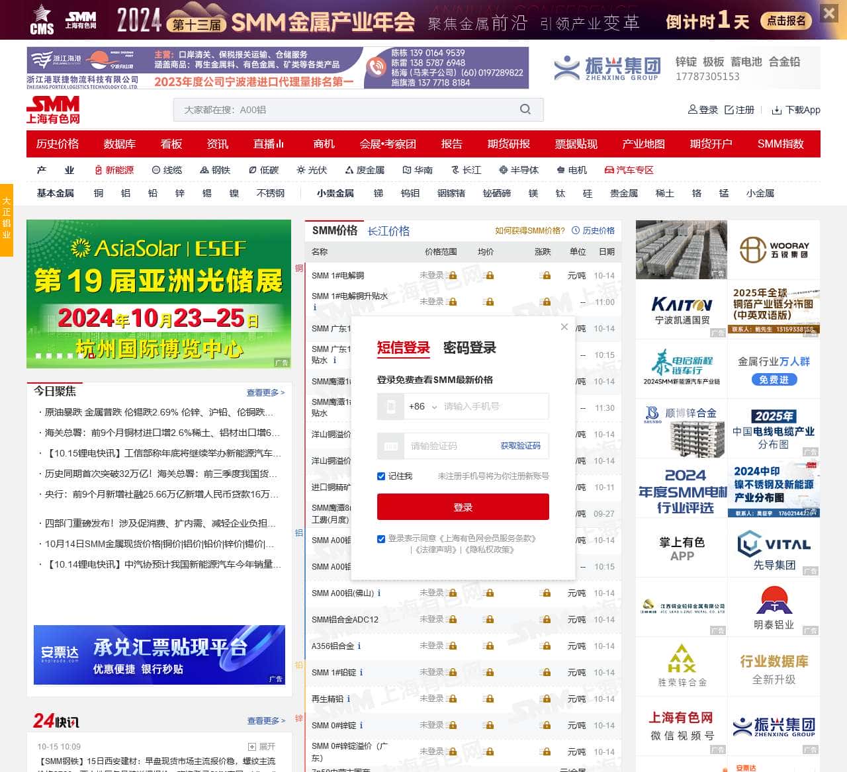Click the 隐私政策 link in popup
Screen dimensions: 847x772
pyautogui.click(x=490, y=550)
